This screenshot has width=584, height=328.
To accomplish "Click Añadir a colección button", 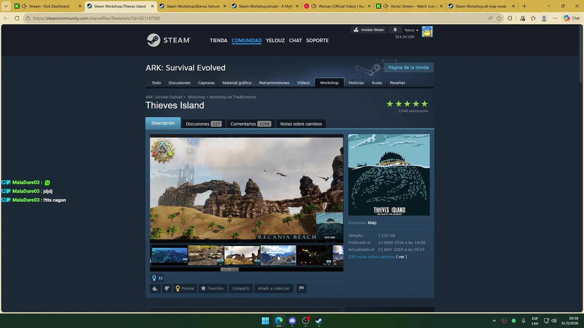I will coord(274,288).
